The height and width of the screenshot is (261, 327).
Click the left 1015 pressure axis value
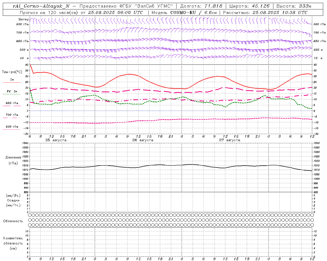(x=26, y=165)
